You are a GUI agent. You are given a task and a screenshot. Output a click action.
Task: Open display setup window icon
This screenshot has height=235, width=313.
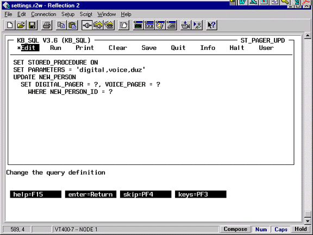tap(149, 26)
